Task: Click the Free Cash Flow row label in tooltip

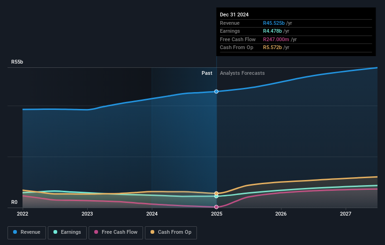Action: [x=238, y=39]
